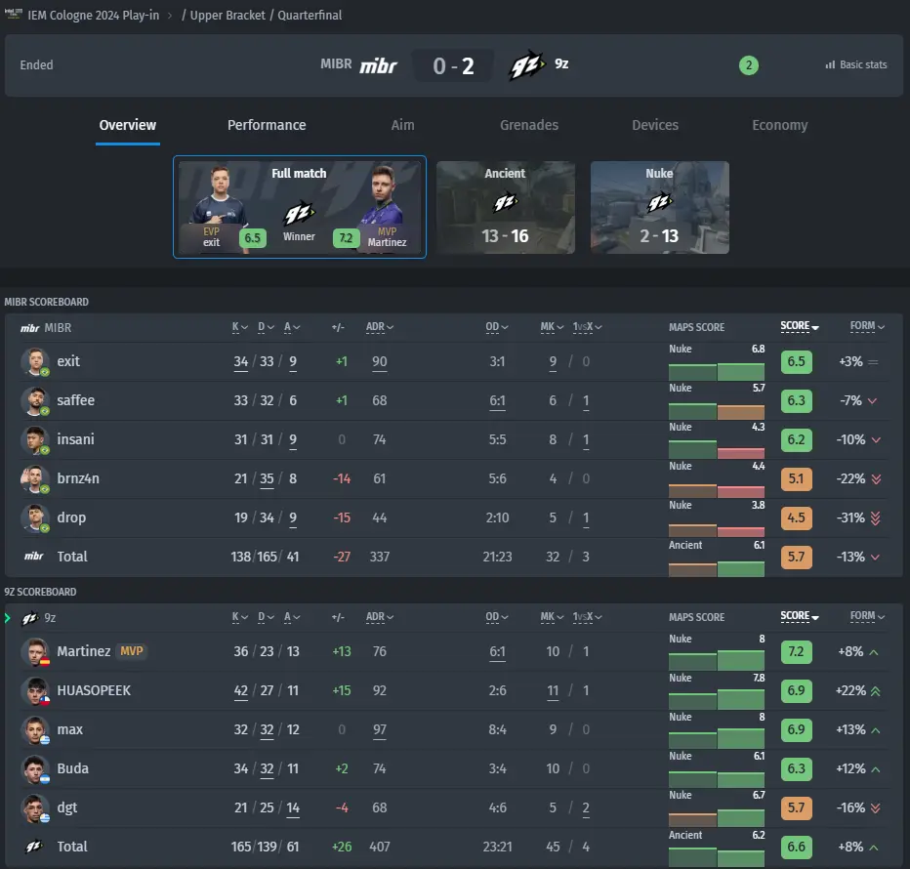910x869 pixels.
Task: Sort MIBR scoreboard by OD
Action: [x=497, y=327]
